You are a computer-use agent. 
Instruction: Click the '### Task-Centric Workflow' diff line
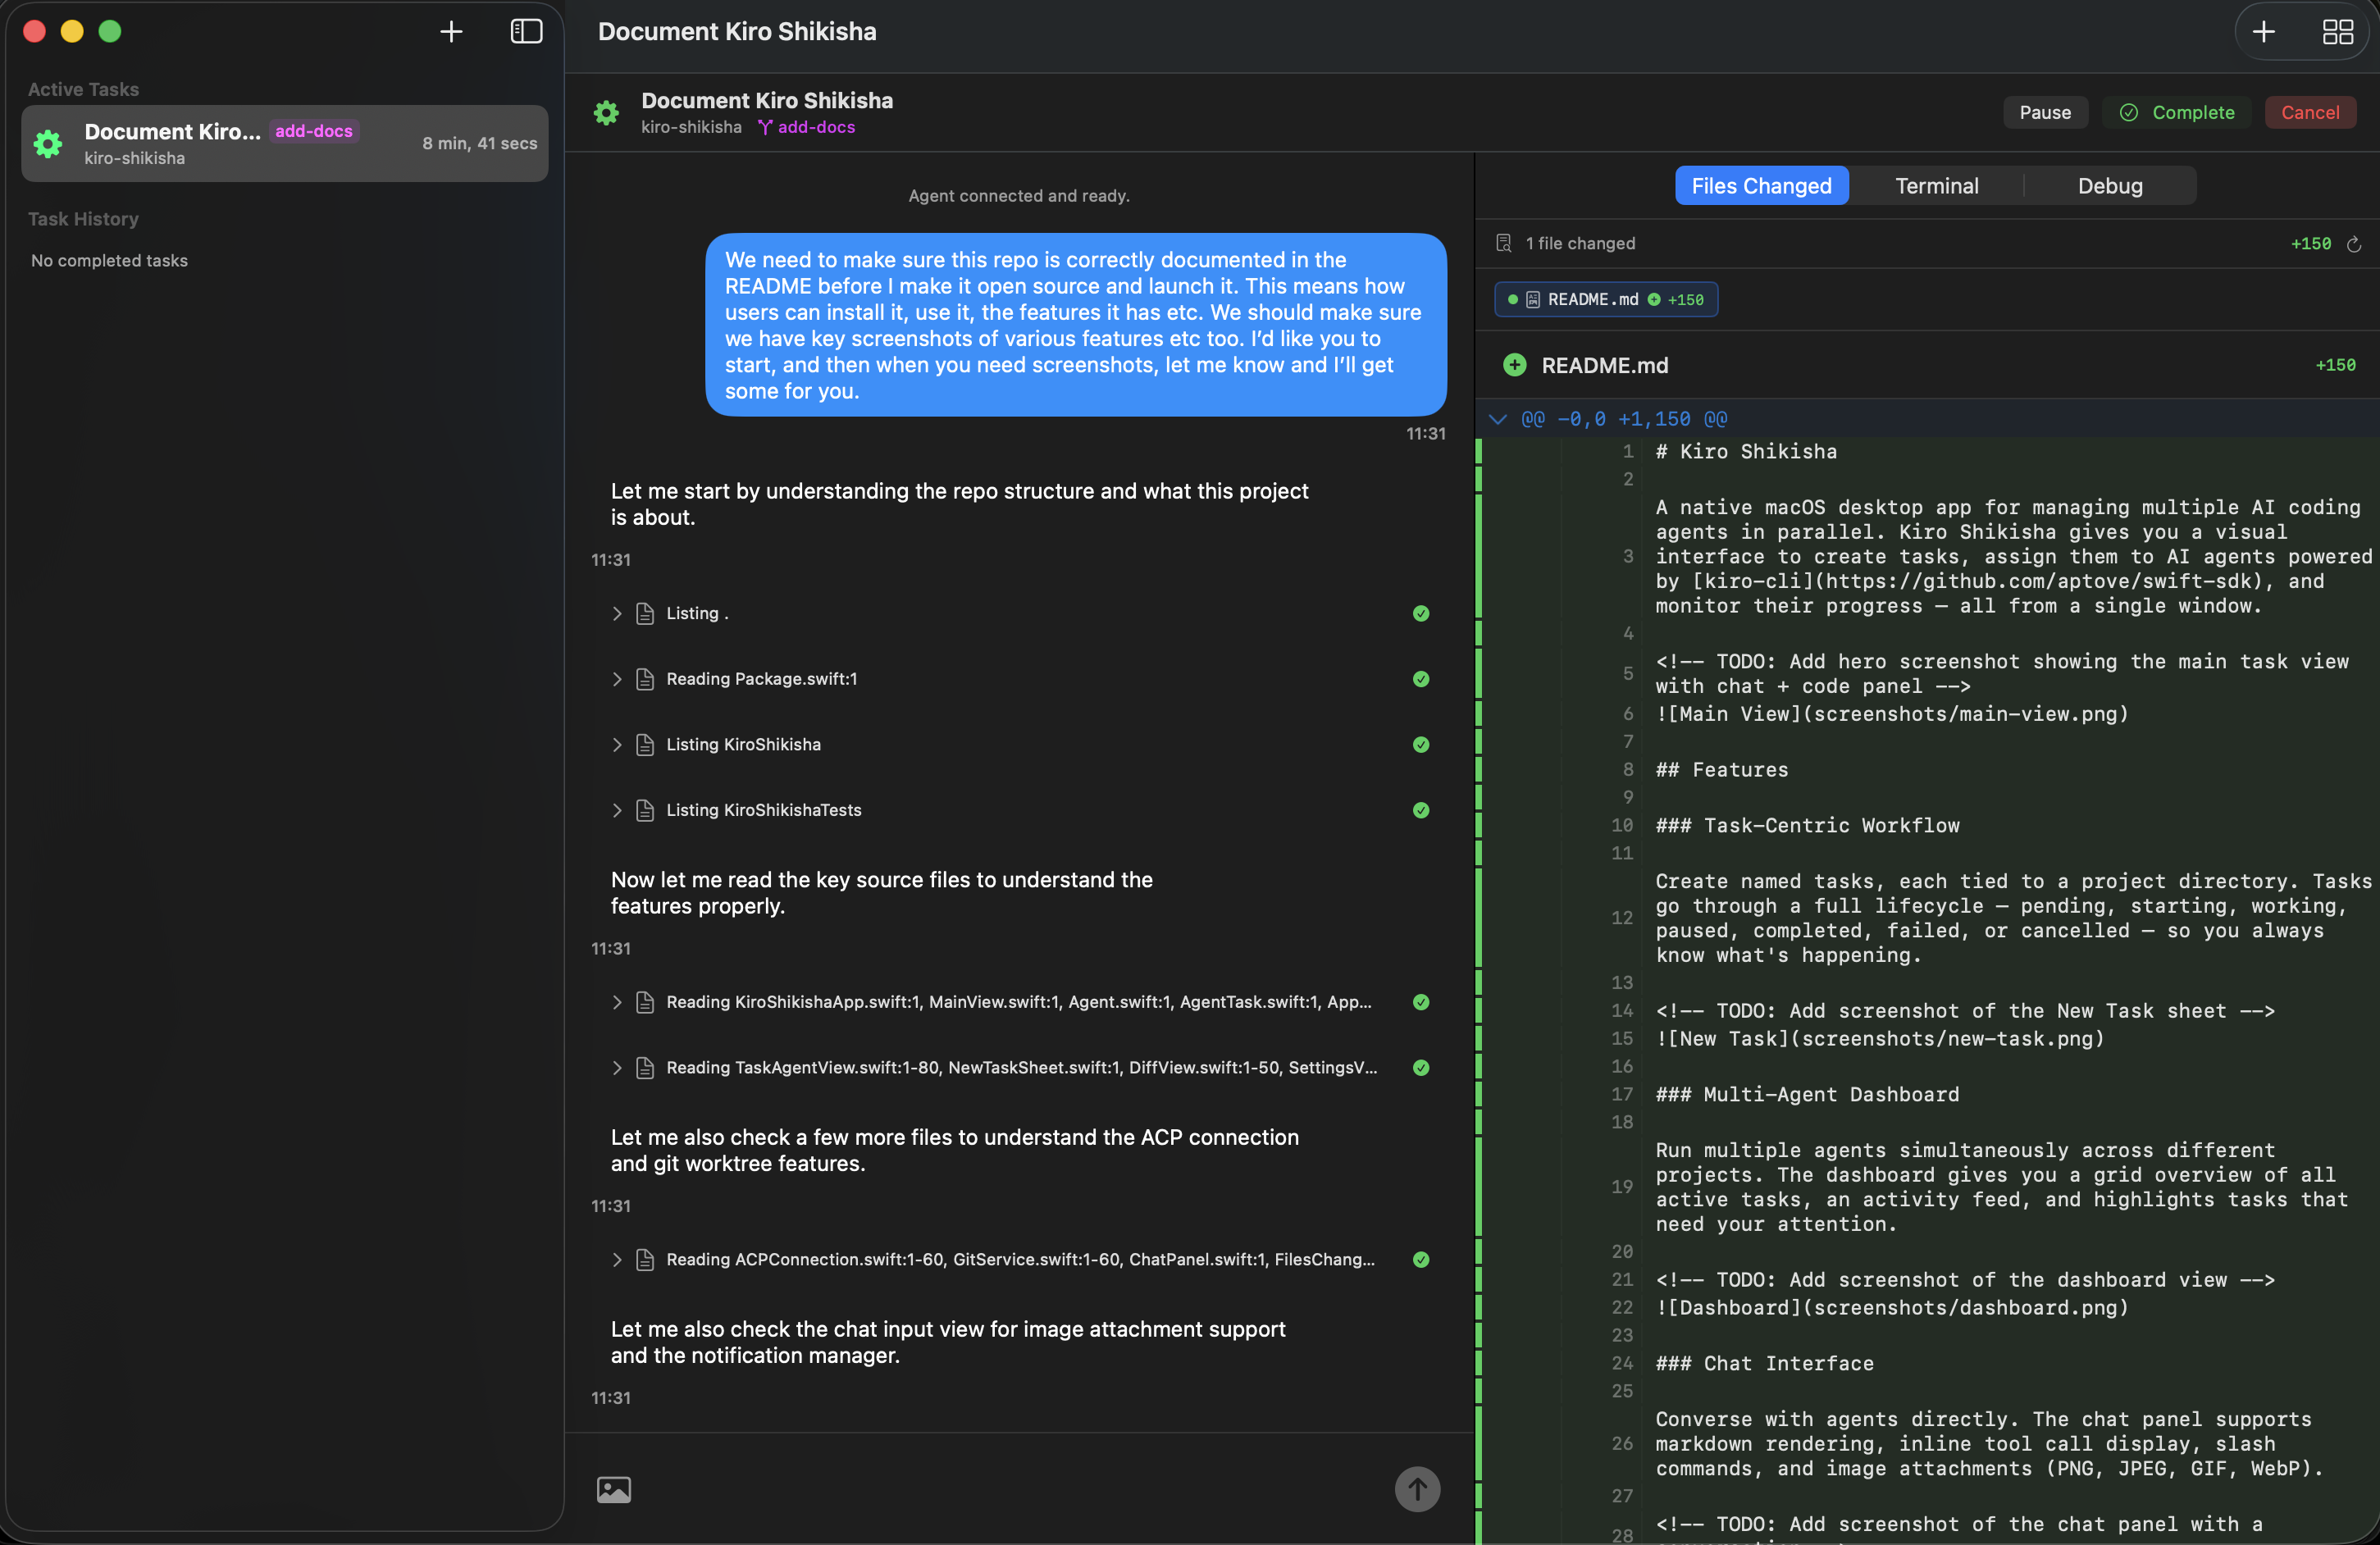[x=1807, y=826]
